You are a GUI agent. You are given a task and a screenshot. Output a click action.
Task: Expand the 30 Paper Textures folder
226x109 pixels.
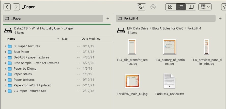pos(5,46)
